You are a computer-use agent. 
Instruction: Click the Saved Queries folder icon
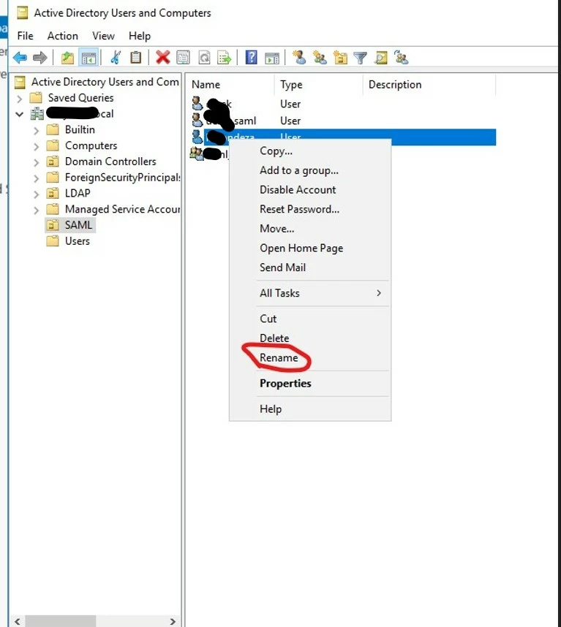coord(36,98)
